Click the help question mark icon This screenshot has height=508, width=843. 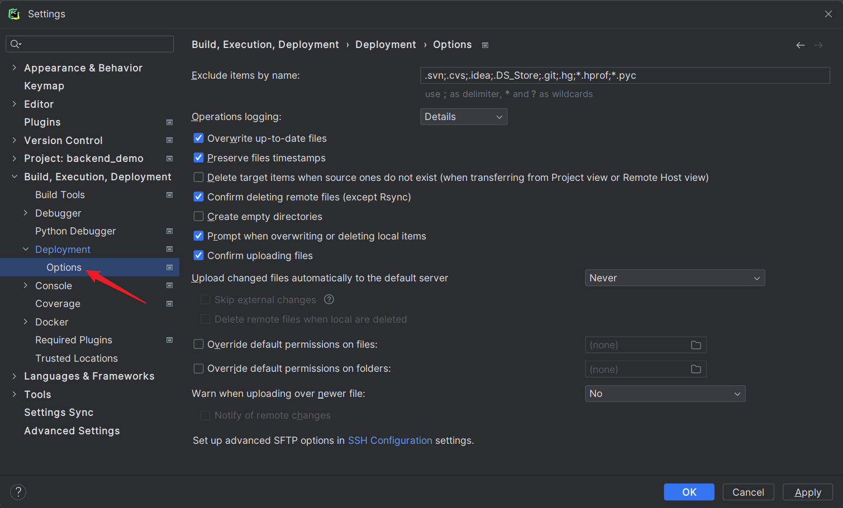[x=18, y=492]
